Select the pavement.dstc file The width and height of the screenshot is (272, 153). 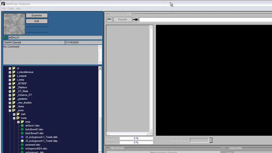tap(33, 144)
